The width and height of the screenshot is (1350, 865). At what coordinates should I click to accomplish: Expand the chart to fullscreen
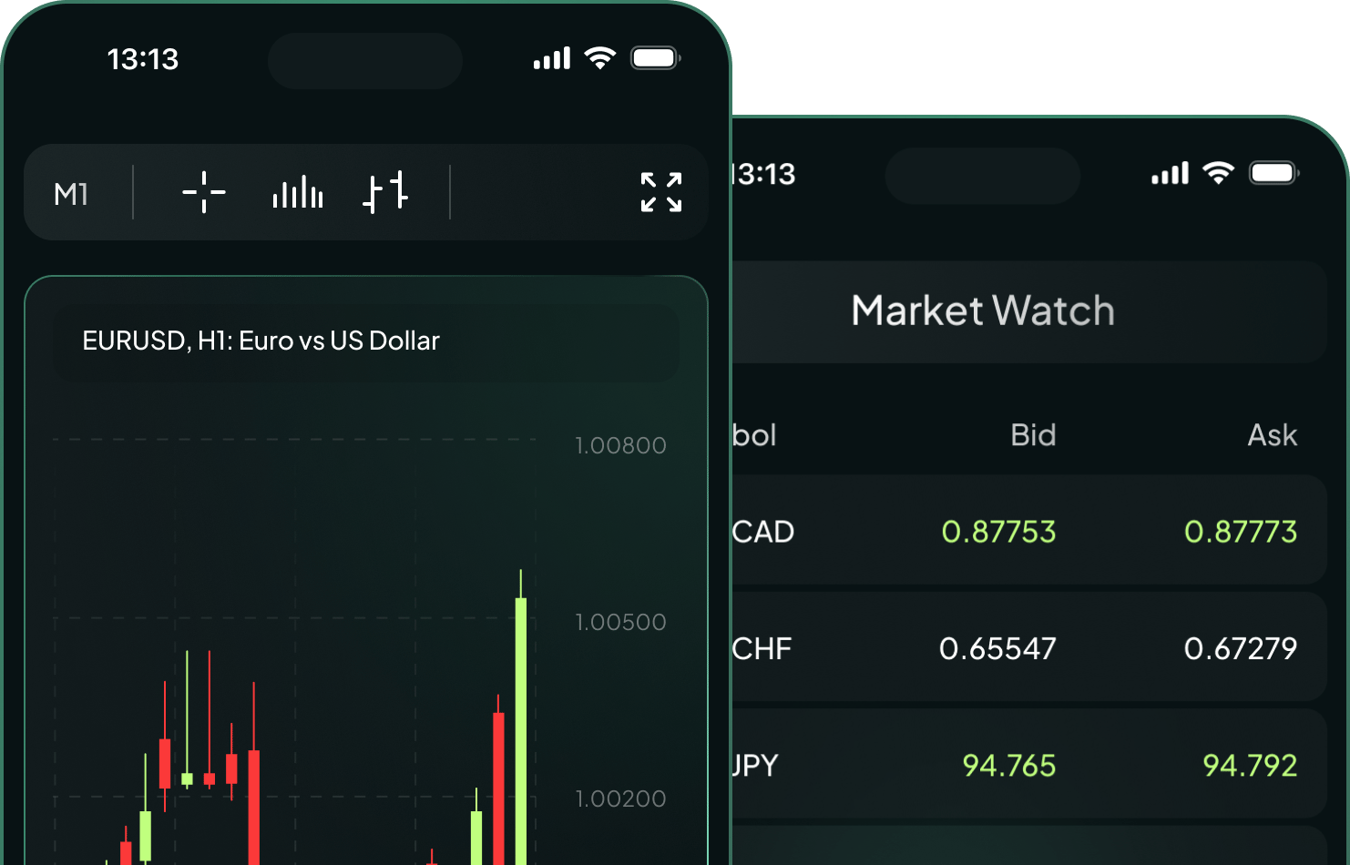tap(660, 192)
